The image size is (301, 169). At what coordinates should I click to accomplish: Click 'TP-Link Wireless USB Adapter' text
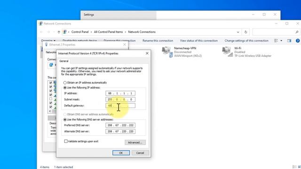pos(253,56)
